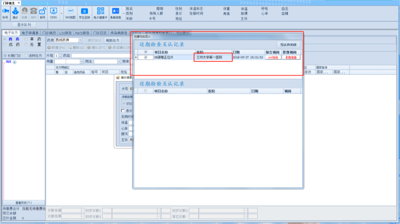Click the 刷新处方 button
400x224 pixels.
pos(113,40)
